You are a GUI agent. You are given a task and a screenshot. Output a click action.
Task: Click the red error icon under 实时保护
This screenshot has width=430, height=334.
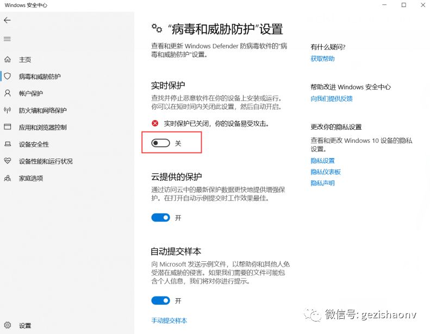point(155,123)
